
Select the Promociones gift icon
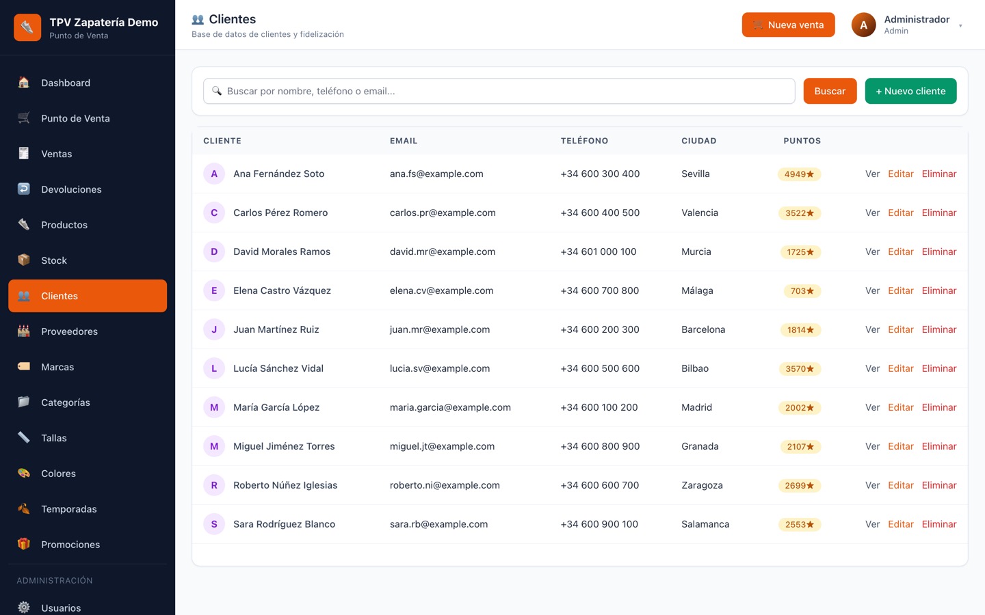pyautogui.click(x=24, y=545)
